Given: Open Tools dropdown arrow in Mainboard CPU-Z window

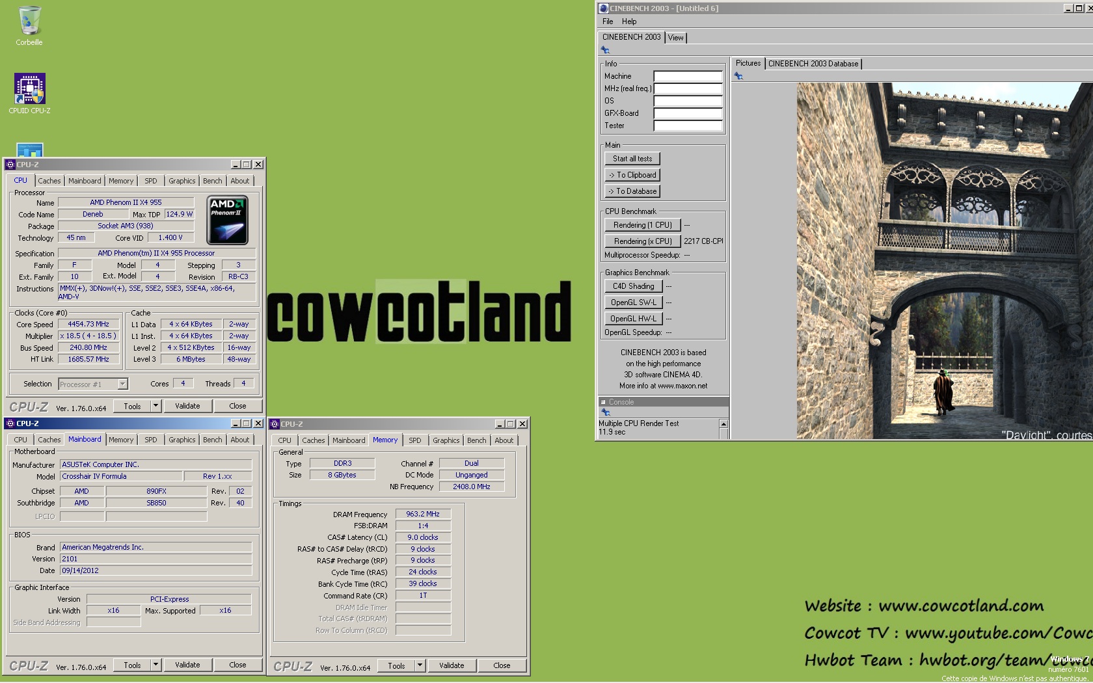Looking at the screenshot, I should tap(155, 665).
